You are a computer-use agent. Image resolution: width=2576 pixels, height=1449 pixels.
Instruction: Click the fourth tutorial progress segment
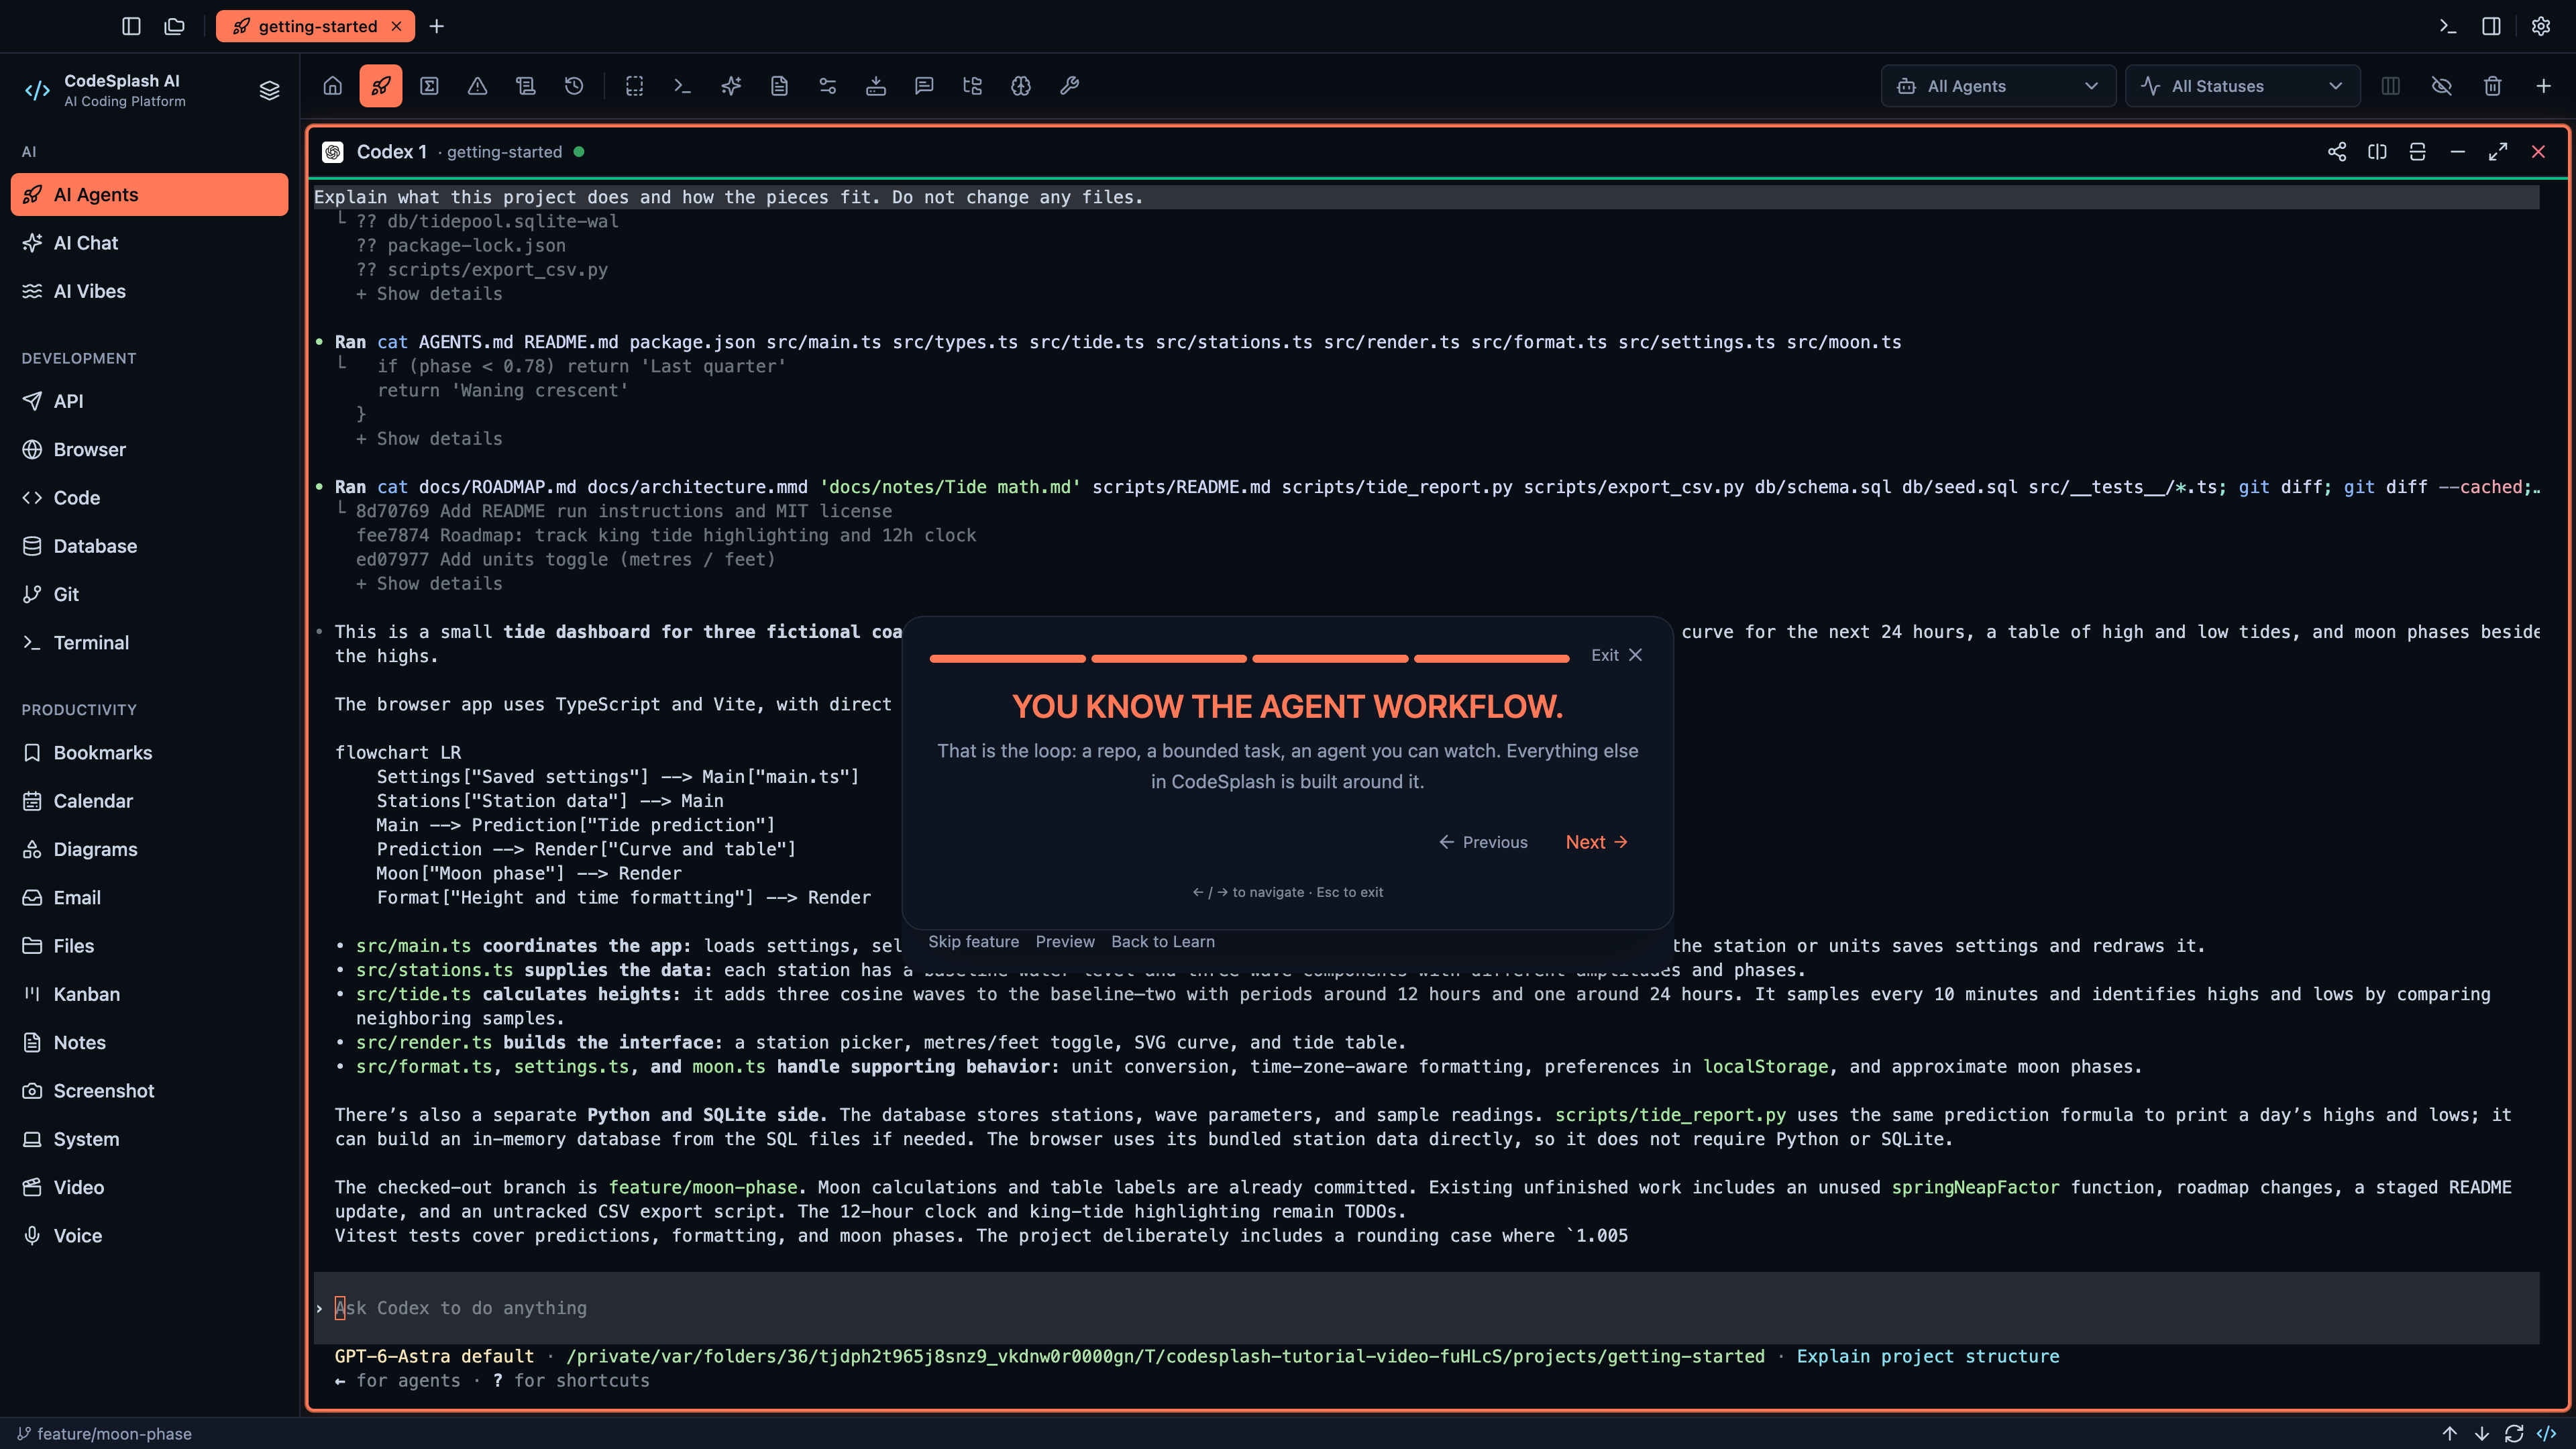tap(1491, 659)
